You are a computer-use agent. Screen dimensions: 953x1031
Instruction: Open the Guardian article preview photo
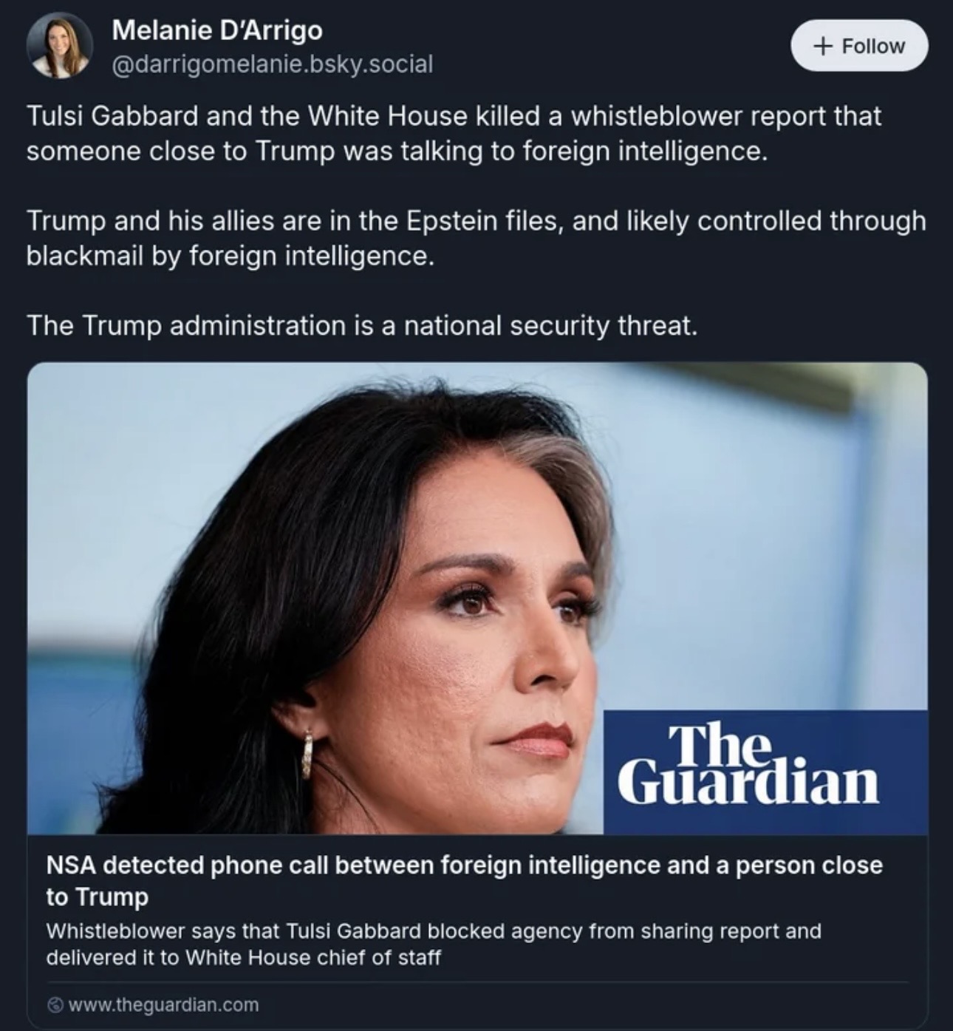click(477, 598)
